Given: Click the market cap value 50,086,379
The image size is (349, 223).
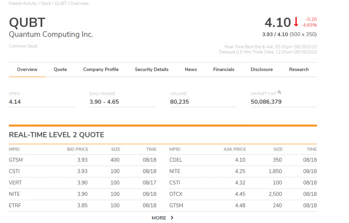Looking at the screenshot, I should (x=266, y=102).
